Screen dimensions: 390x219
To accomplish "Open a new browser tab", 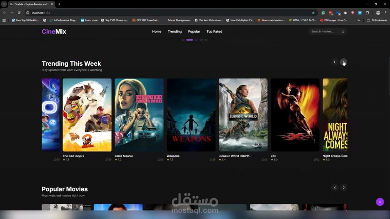I will tap(59, 4).
